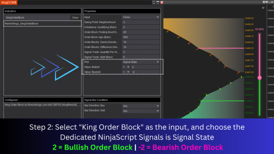Open Value: Bullish comparison operator dropdown
This screenshot has width=274, height=154.
(126, 67)
